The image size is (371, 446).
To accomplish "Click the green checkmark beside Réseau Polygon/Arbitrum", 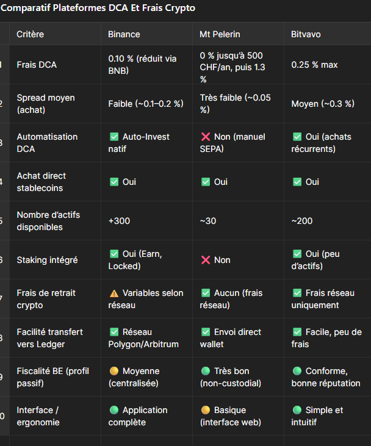I will 113,332.
